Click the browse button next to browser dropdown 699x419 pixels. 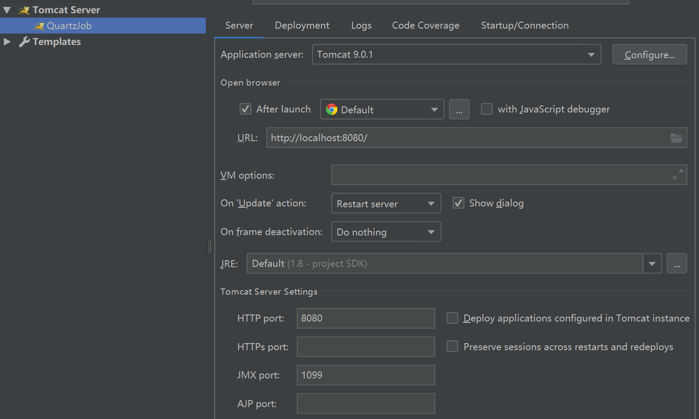(x=459, y=109)
